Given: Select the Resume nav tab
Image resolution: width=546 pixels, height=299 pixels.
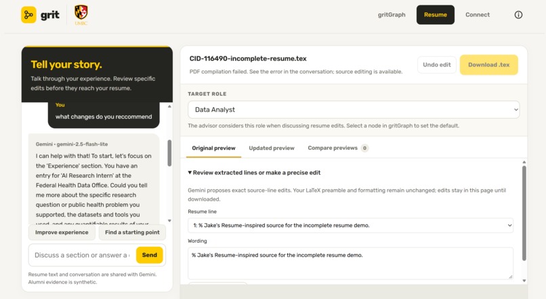Looking at the screenshot, I should tap(436, 15).
